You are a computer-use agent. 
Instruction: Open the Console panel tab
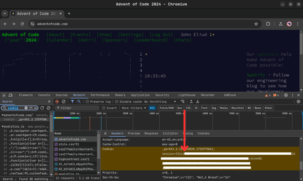[x=44, y=95]
